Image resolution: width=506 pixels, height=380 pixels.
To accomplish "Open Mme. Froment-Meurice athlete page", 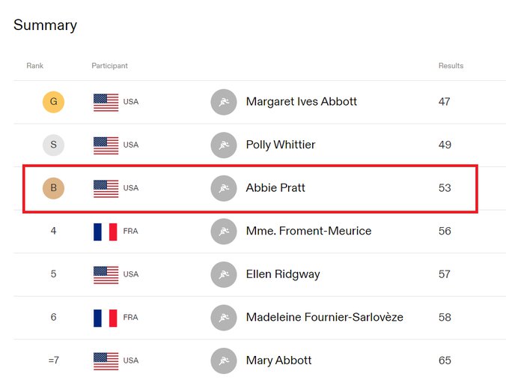I will 308,231.
